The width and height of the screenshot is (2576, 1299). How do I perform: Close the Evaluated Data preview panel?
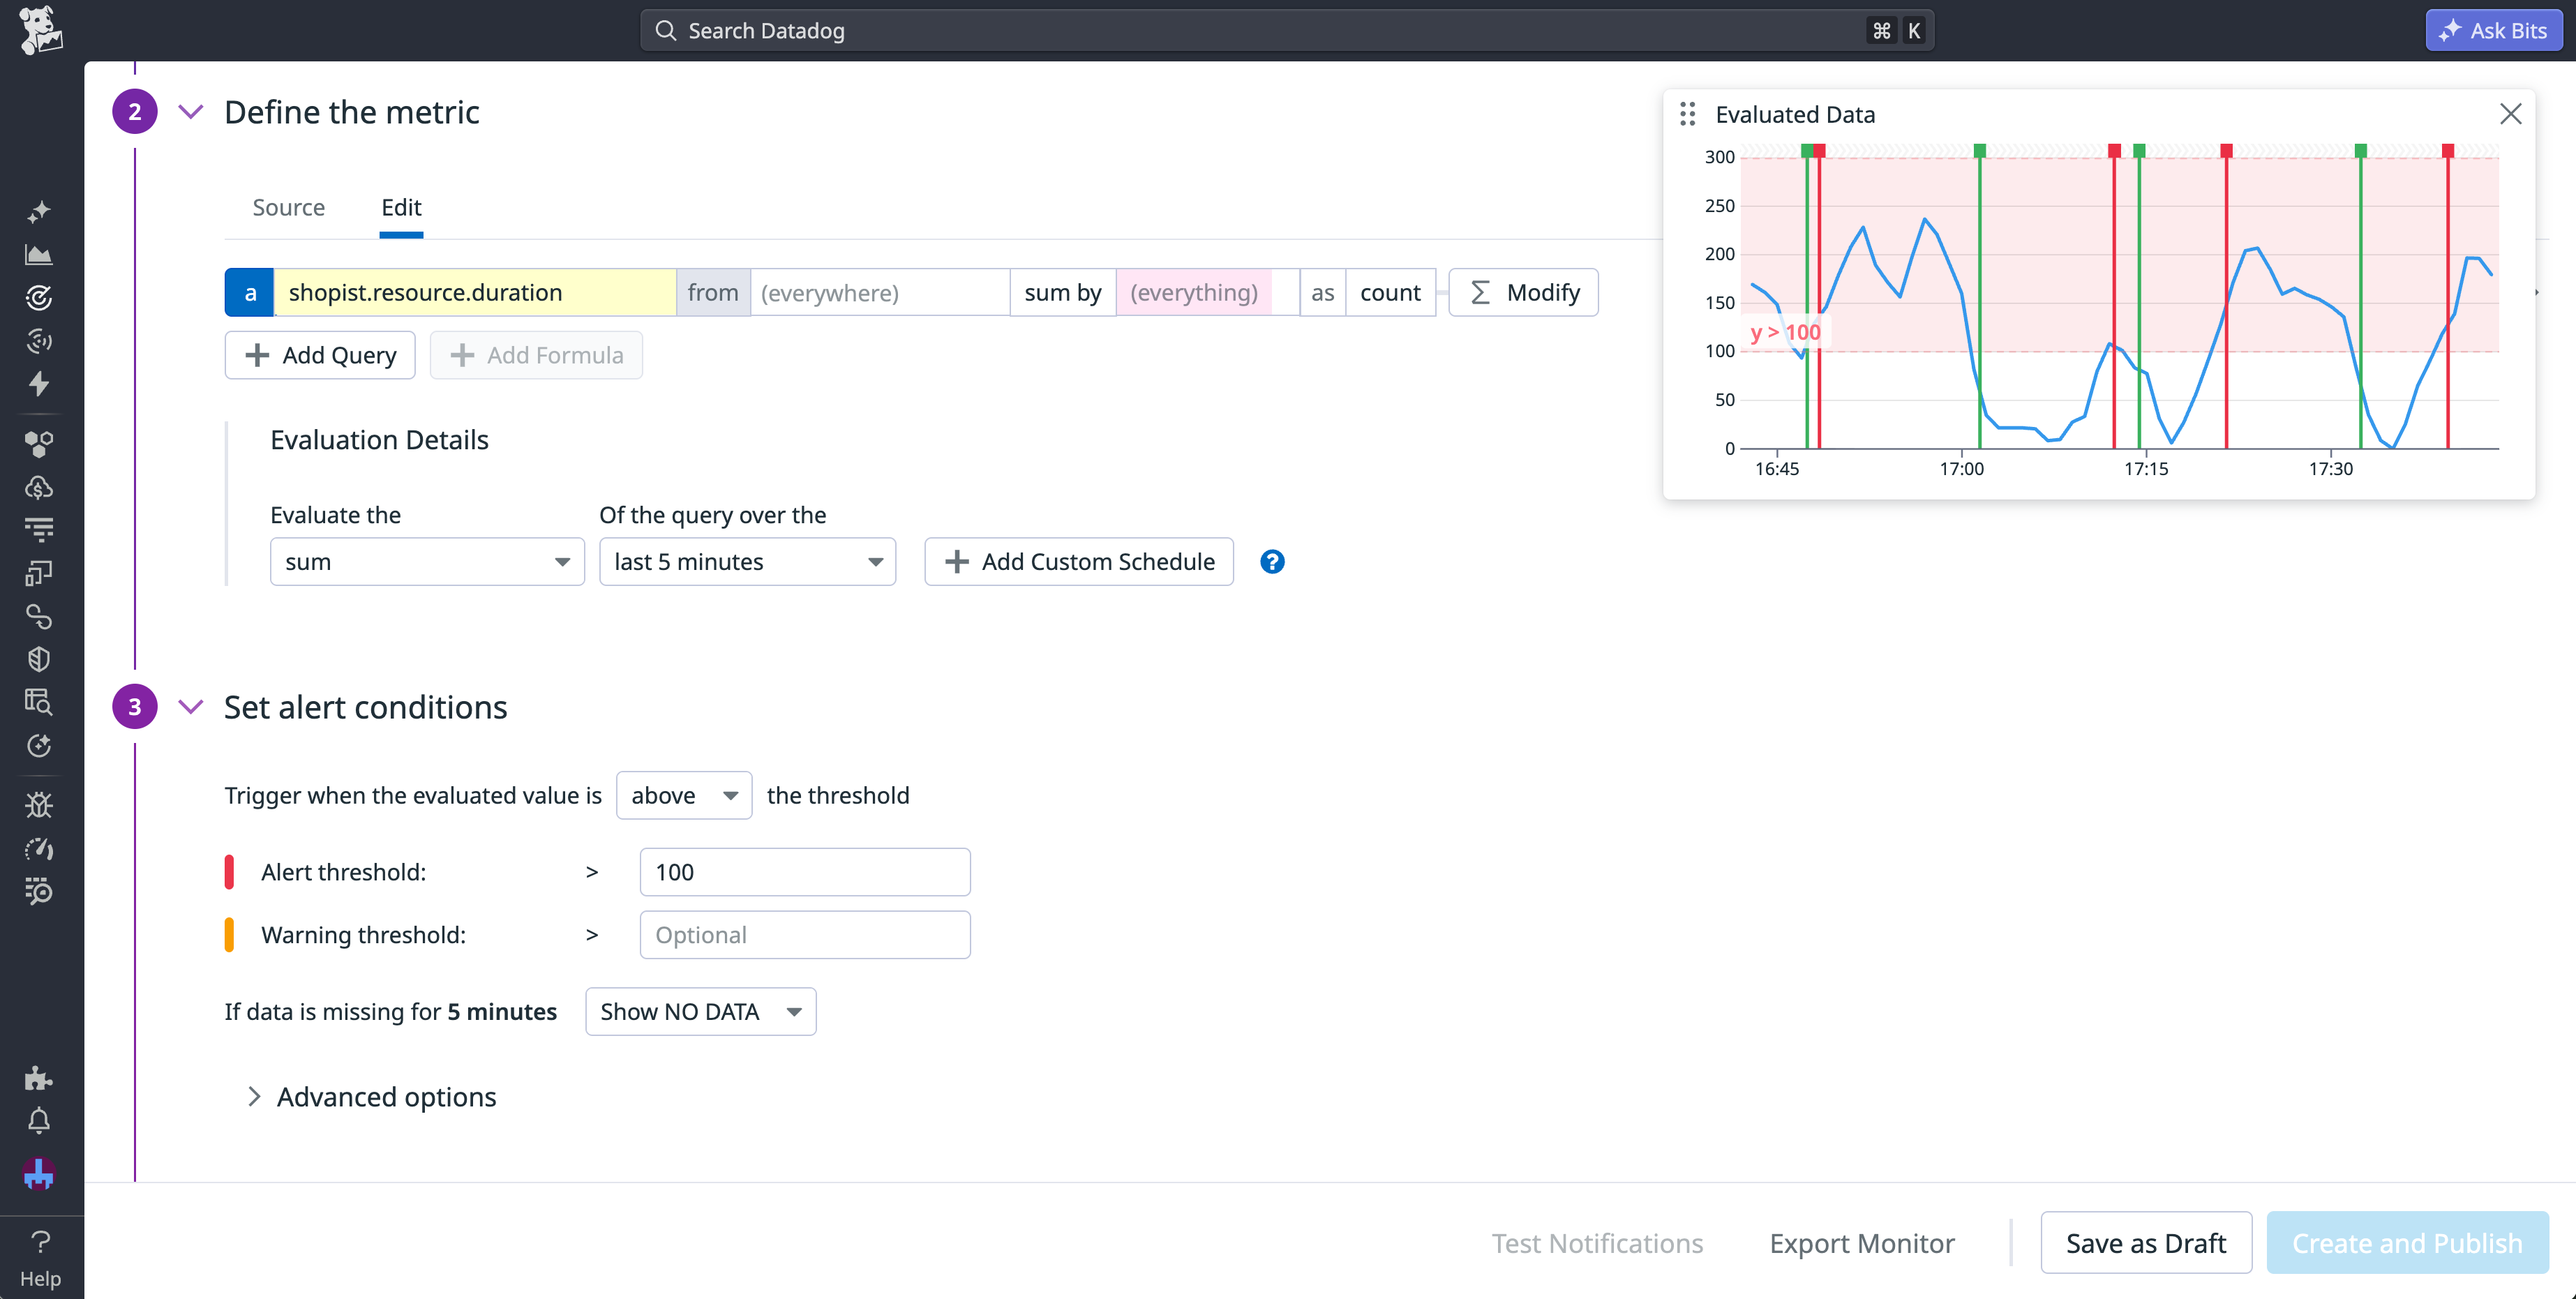click(x=2511, y=114)
